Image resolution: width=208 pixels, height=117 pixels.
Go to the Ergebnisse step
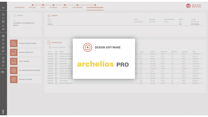77,8
